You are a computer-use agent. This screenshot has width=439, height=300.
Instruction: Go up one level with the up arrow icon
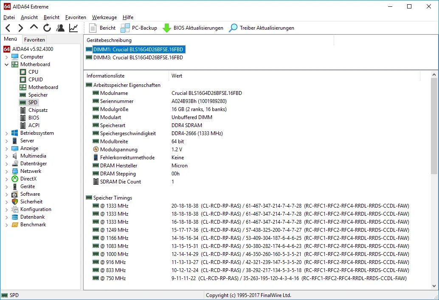(x=34, y=28)
